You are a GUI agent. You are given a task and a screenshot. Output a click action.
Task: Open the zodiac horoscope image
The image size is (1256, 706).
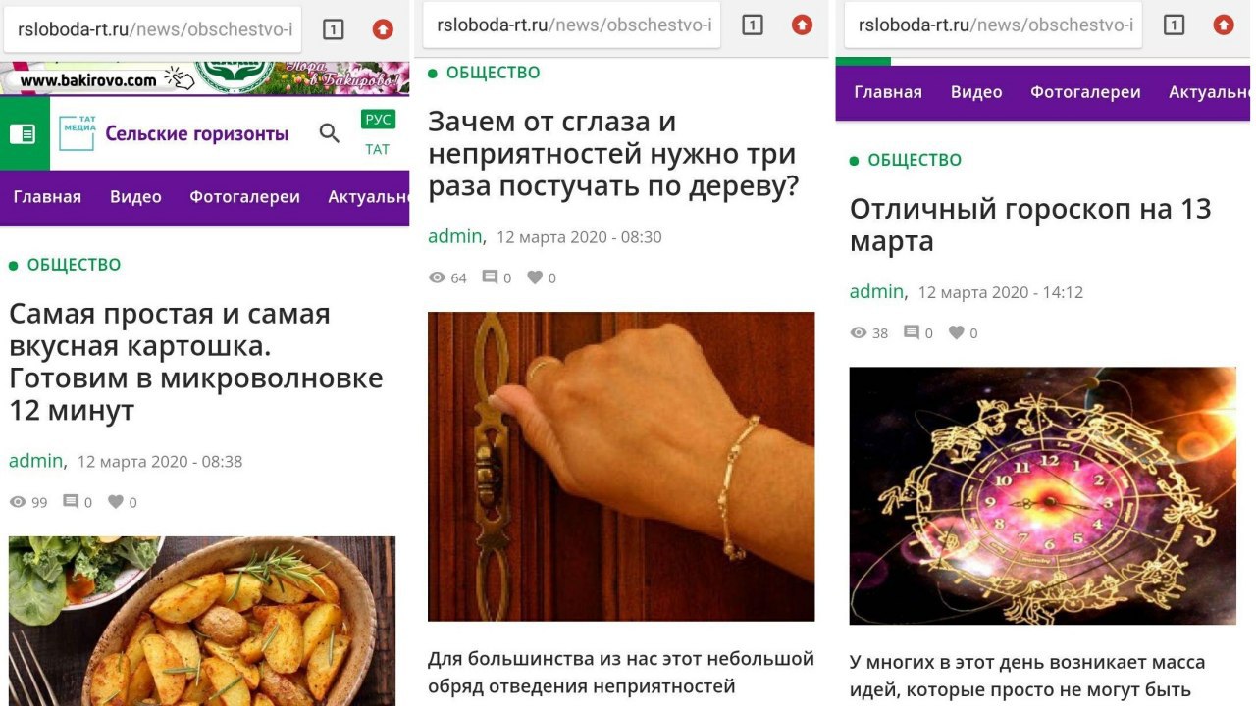[x=1042, y=496]
